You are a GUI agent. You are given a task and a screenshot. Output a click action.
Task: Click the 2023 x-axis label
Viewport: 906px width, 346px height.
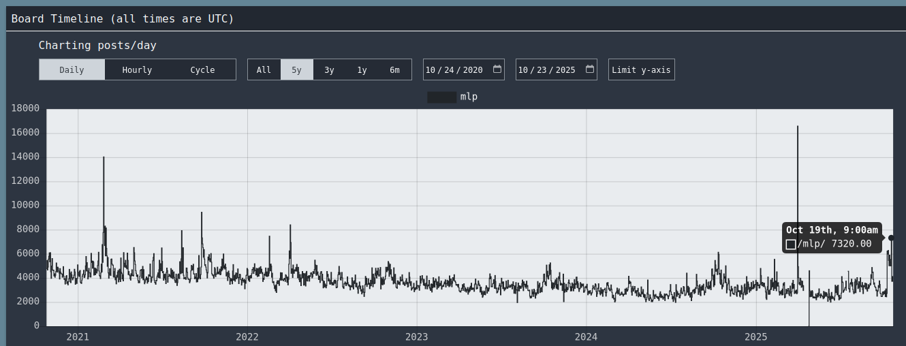tap(417, 336)
